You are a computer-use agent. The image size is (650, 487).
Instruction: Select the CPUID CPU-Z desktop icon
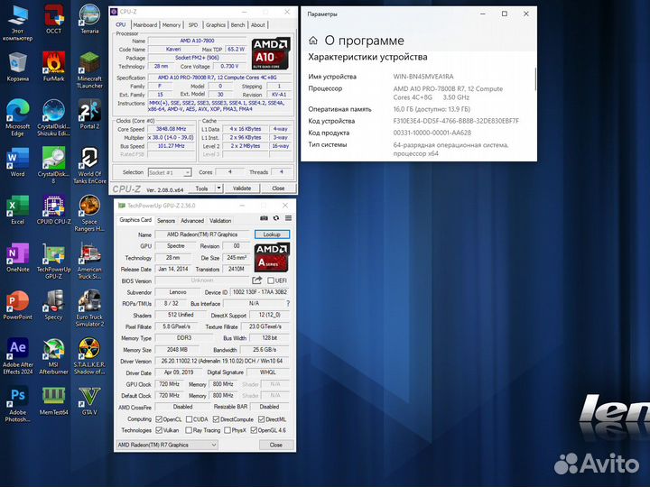tap(54, 210)
